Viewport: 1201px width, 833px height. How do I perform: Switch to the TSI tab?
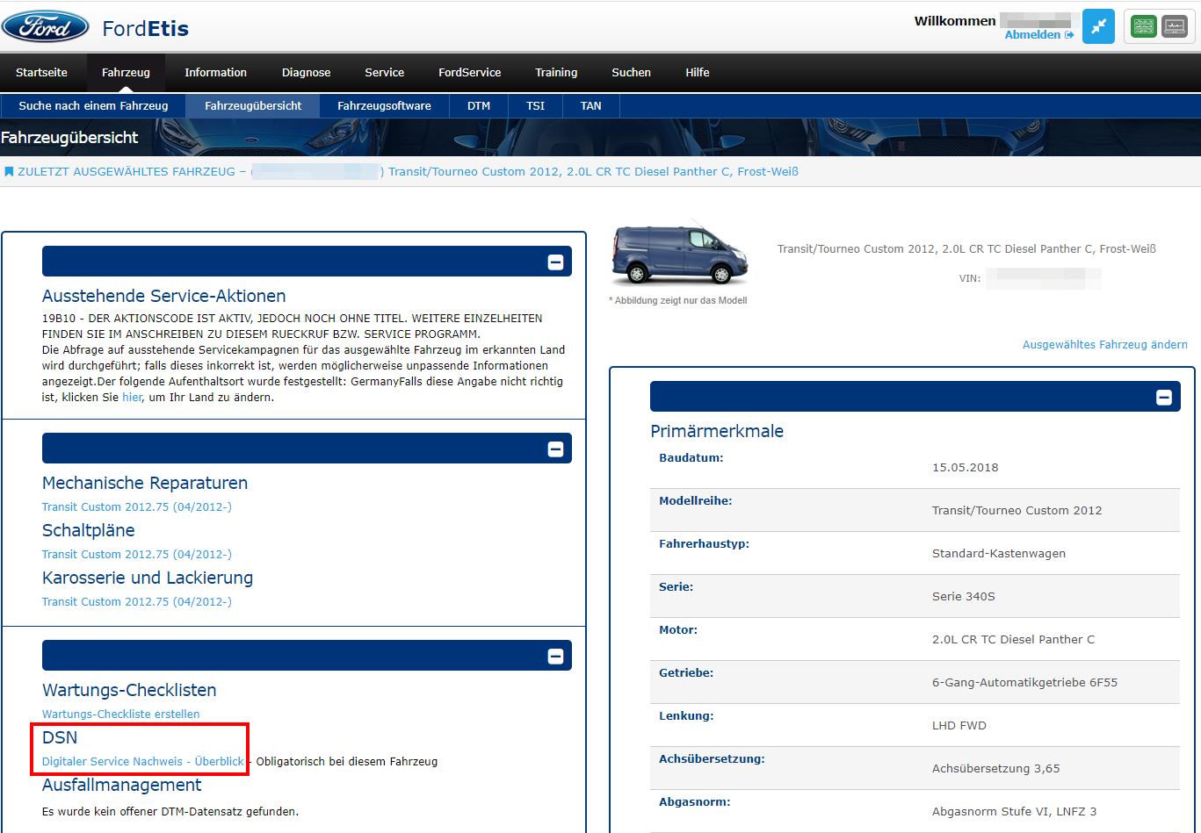coord(535,106)
